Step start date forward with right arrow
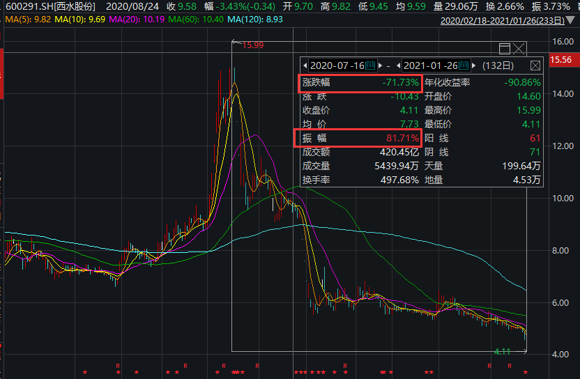Screen dimensions: 580x379 379,65
